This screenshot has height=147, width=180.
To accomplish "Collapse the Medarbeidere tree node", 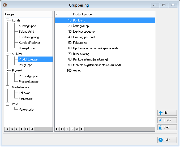I will [8, 87].
